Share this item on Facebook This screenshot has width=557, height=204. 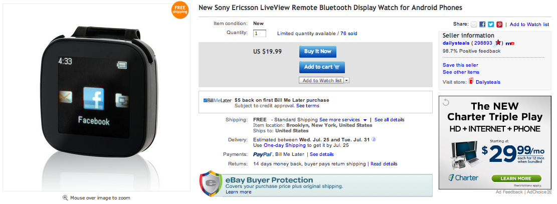(x=482, y=24)
